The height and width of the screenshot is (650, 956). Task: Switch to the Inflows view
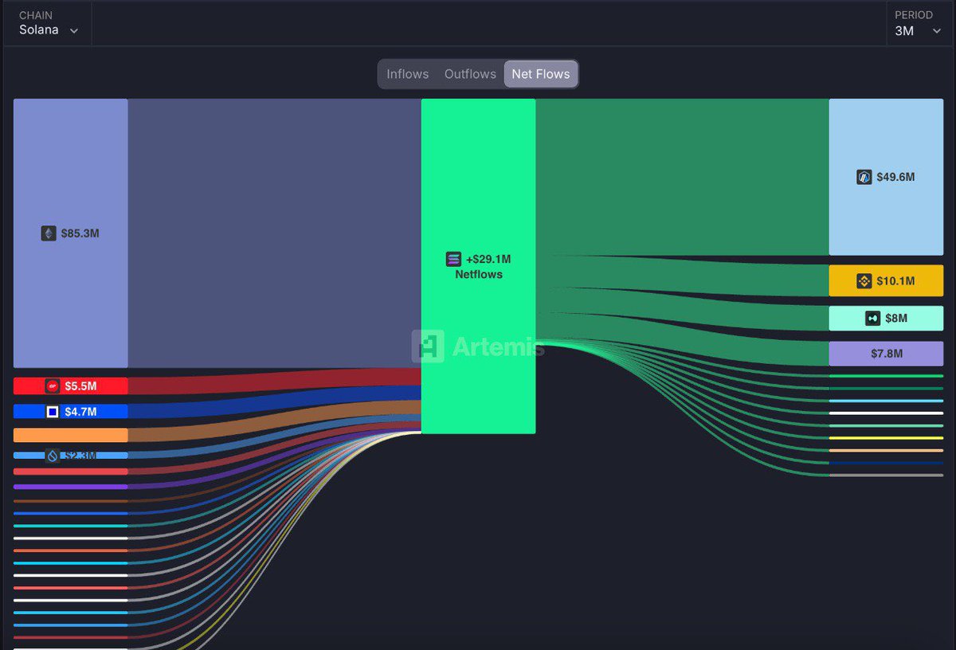(407, 73)
